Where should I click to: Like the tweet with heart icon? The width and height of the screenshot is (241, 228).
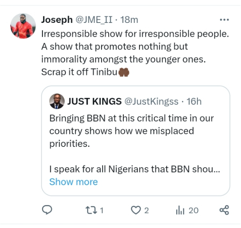point(135,210)
